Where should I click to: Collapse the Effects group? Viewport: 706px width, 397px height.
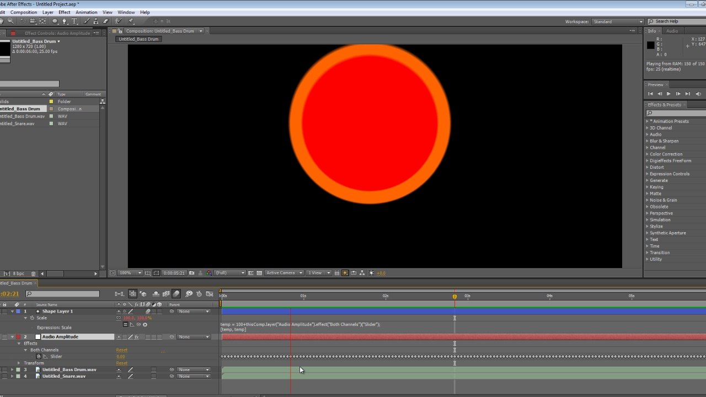(19, 344)
